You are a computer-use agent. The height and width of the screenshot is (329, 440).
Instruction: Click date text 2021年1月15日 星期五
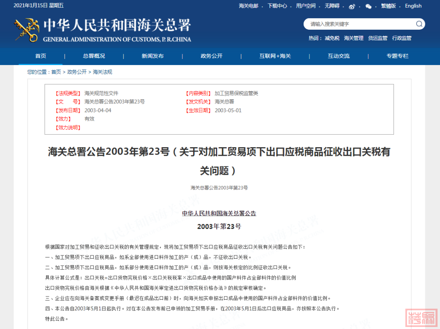pyautogui.click(x=38, y=6)
